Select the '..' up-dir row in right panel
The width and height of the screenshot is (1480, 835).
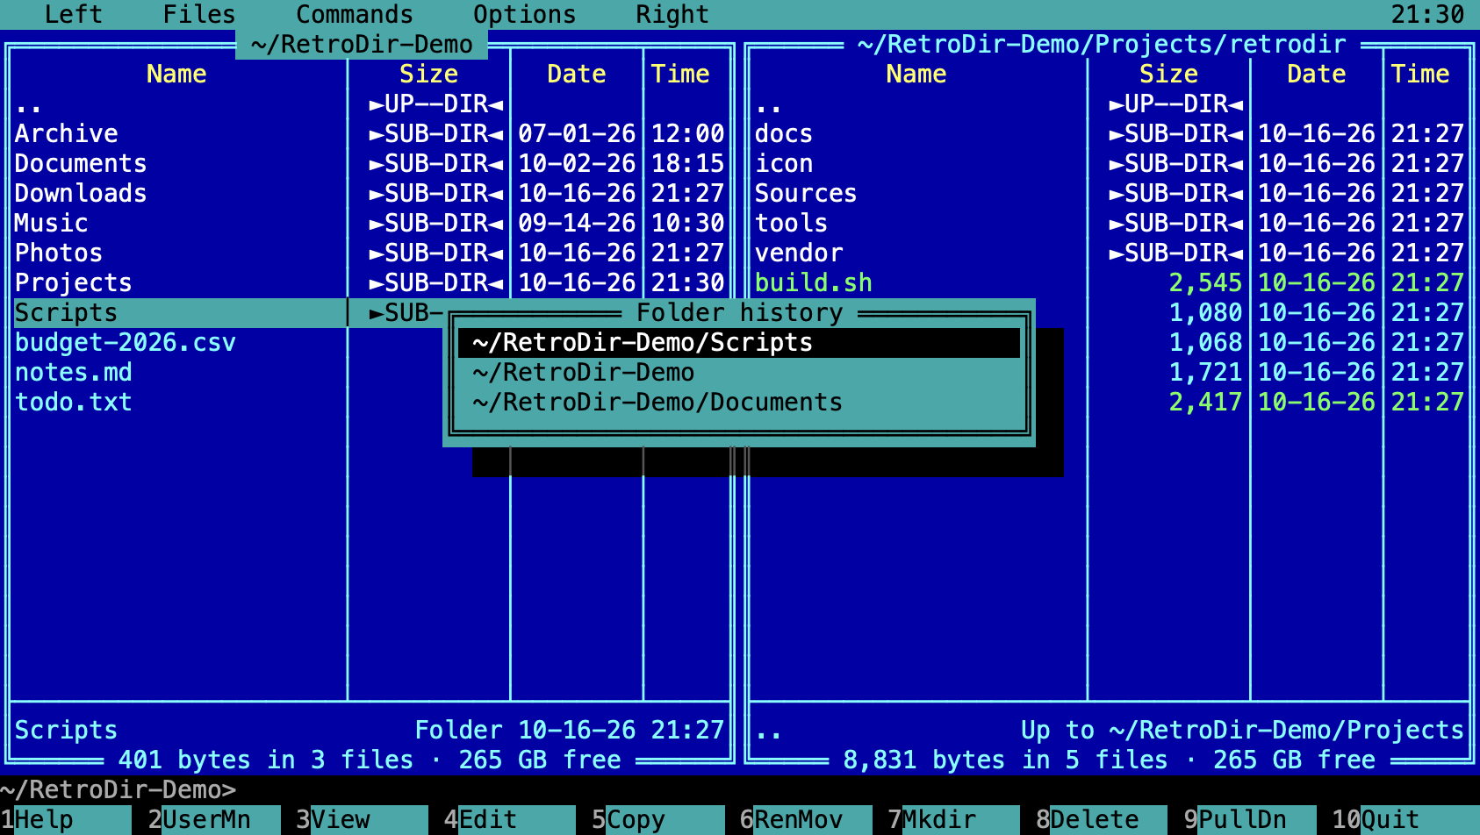click(1110, 104)
